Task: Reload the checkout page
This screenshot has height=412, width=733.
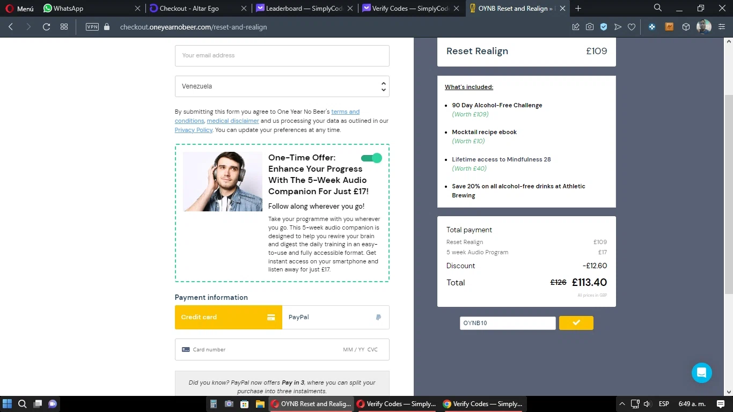Action: [x=46, y=27]
